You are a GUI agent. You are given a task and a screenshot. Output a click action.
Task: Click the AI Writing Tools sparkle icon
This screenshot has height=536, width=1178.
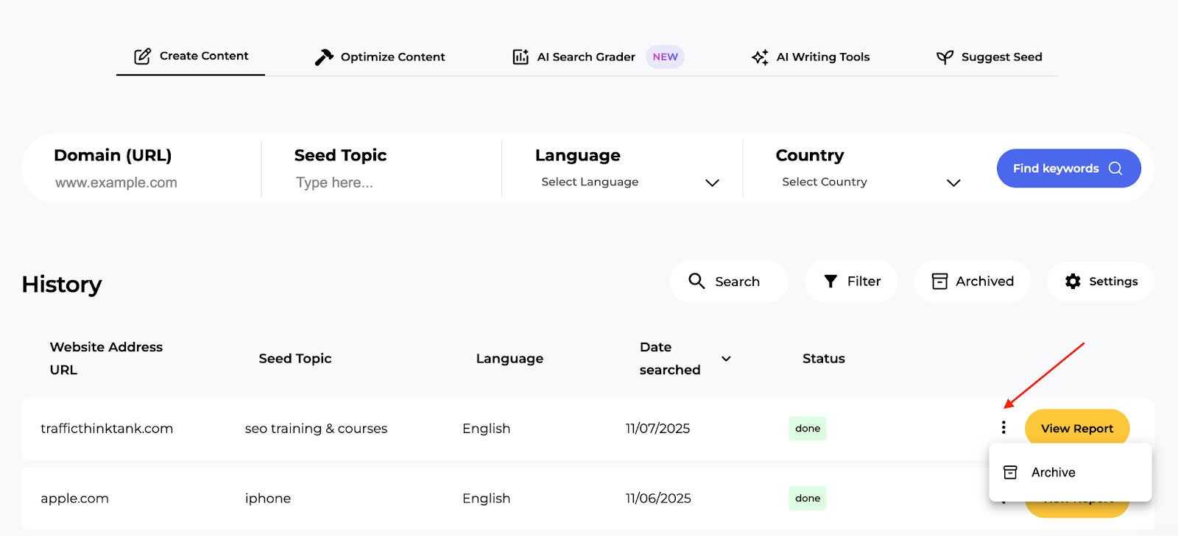[x=760, y=57]
